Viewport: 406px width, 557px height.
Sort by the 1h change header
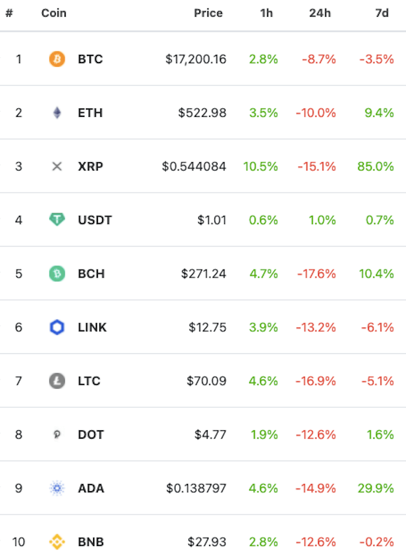(x=267, y=13)
